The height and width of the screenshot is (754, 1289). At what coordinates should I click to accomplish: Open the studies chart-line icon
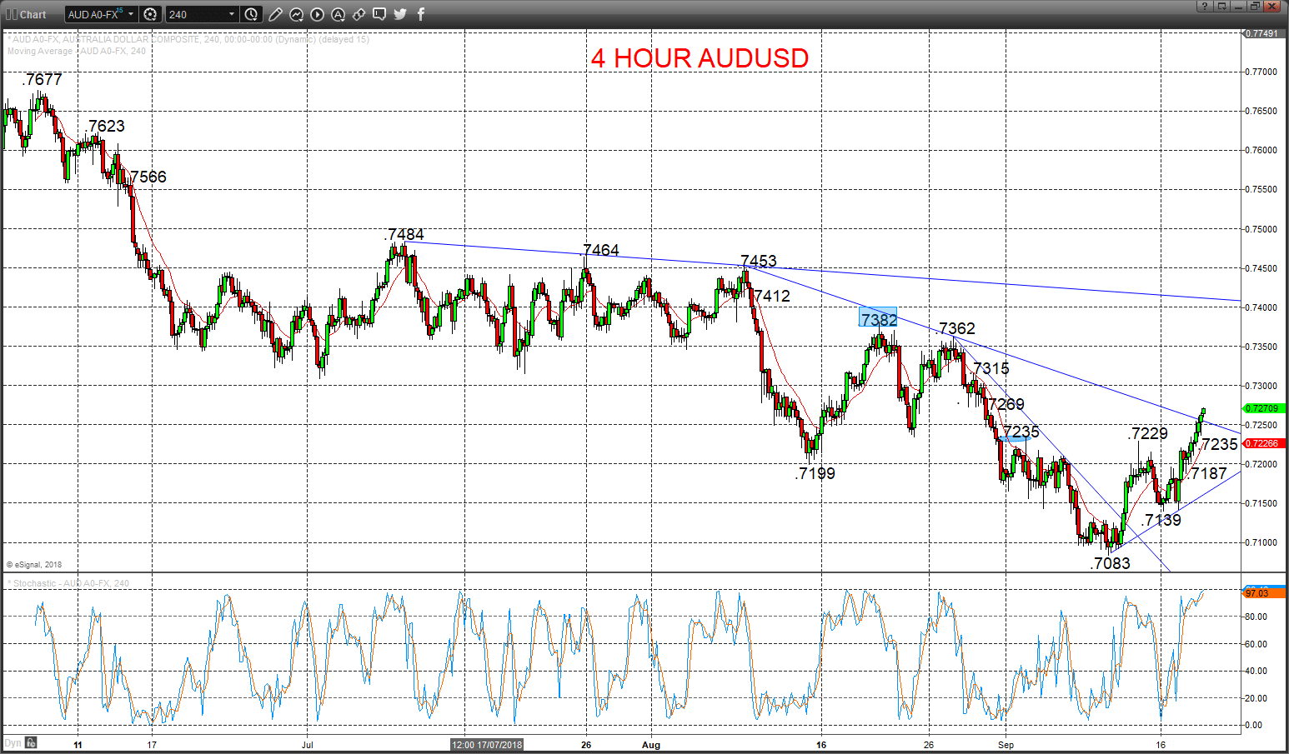coord(296,14)
